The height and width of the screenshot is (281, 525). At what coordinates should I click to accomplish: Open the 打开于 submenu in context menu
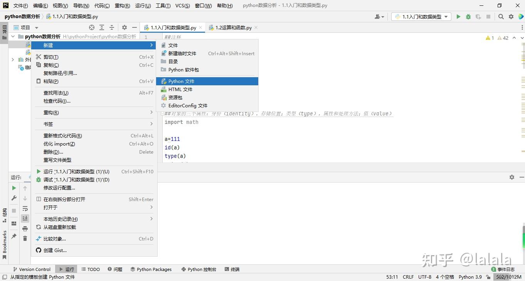(x=94, y=208)
